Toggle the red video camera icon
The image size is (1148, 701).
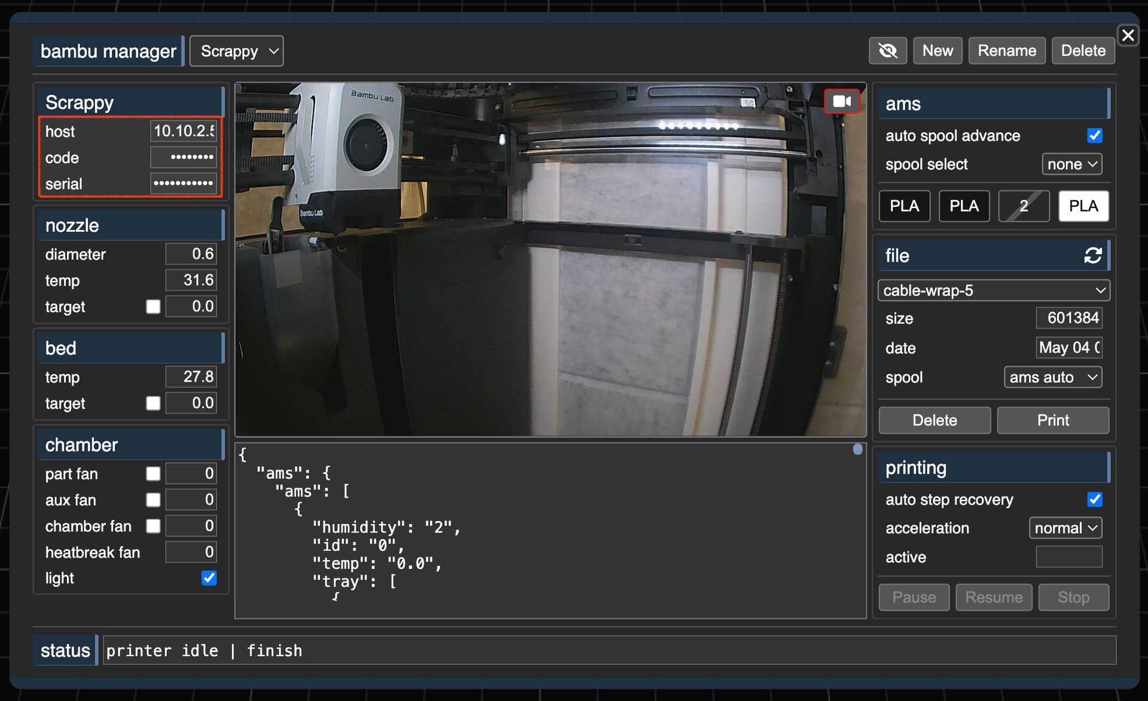(x=842, y=102)
